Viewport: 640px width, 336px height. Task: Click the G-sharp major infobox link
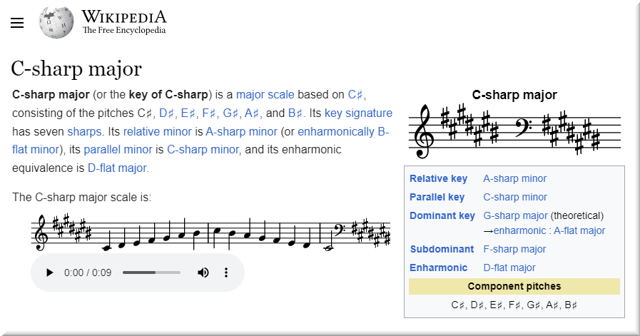click(x=515, y=215)
